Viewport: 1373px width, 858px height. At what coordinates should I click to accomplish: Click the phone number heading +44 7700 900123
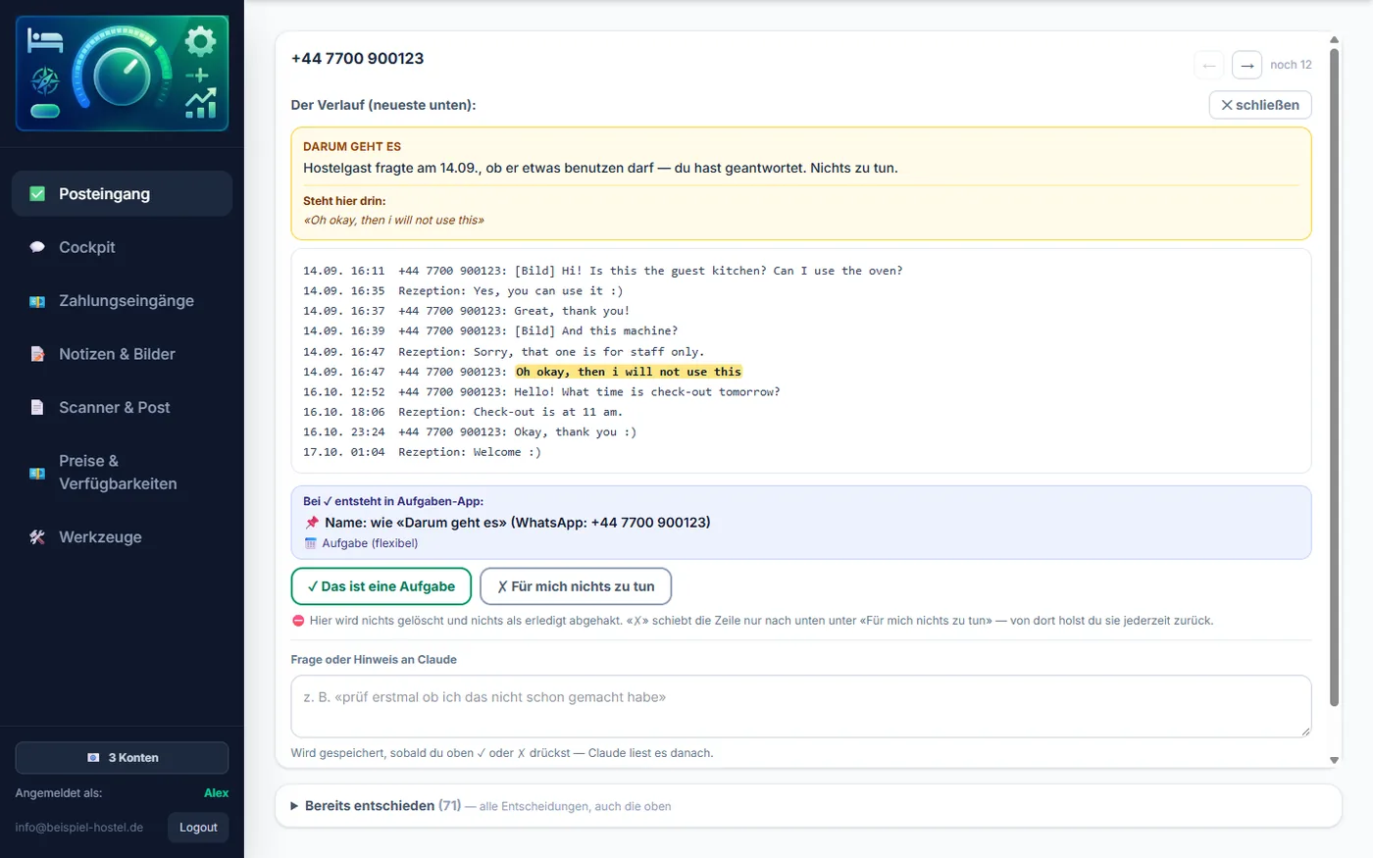358,59
